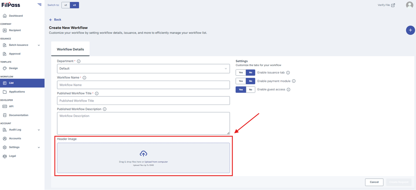Select the Workflow Details tab
The height and width of the screenshot is (190, 416).
pos(70,49)
